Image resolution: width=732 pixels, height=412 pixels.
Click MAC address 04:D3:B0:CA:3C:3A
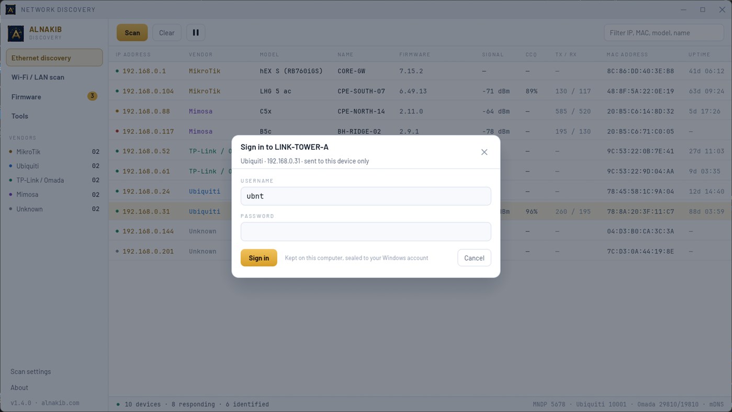(x=640, y=231)
